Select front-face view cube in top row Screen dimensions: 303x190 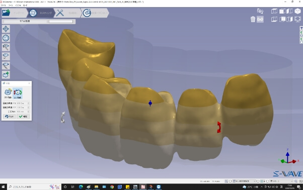tap(282, 11)
